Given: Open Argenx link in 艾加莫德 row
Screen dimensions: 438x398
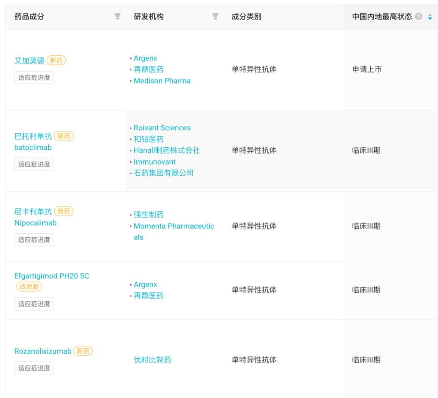Looking at the screenshot, I should point(145,58).
